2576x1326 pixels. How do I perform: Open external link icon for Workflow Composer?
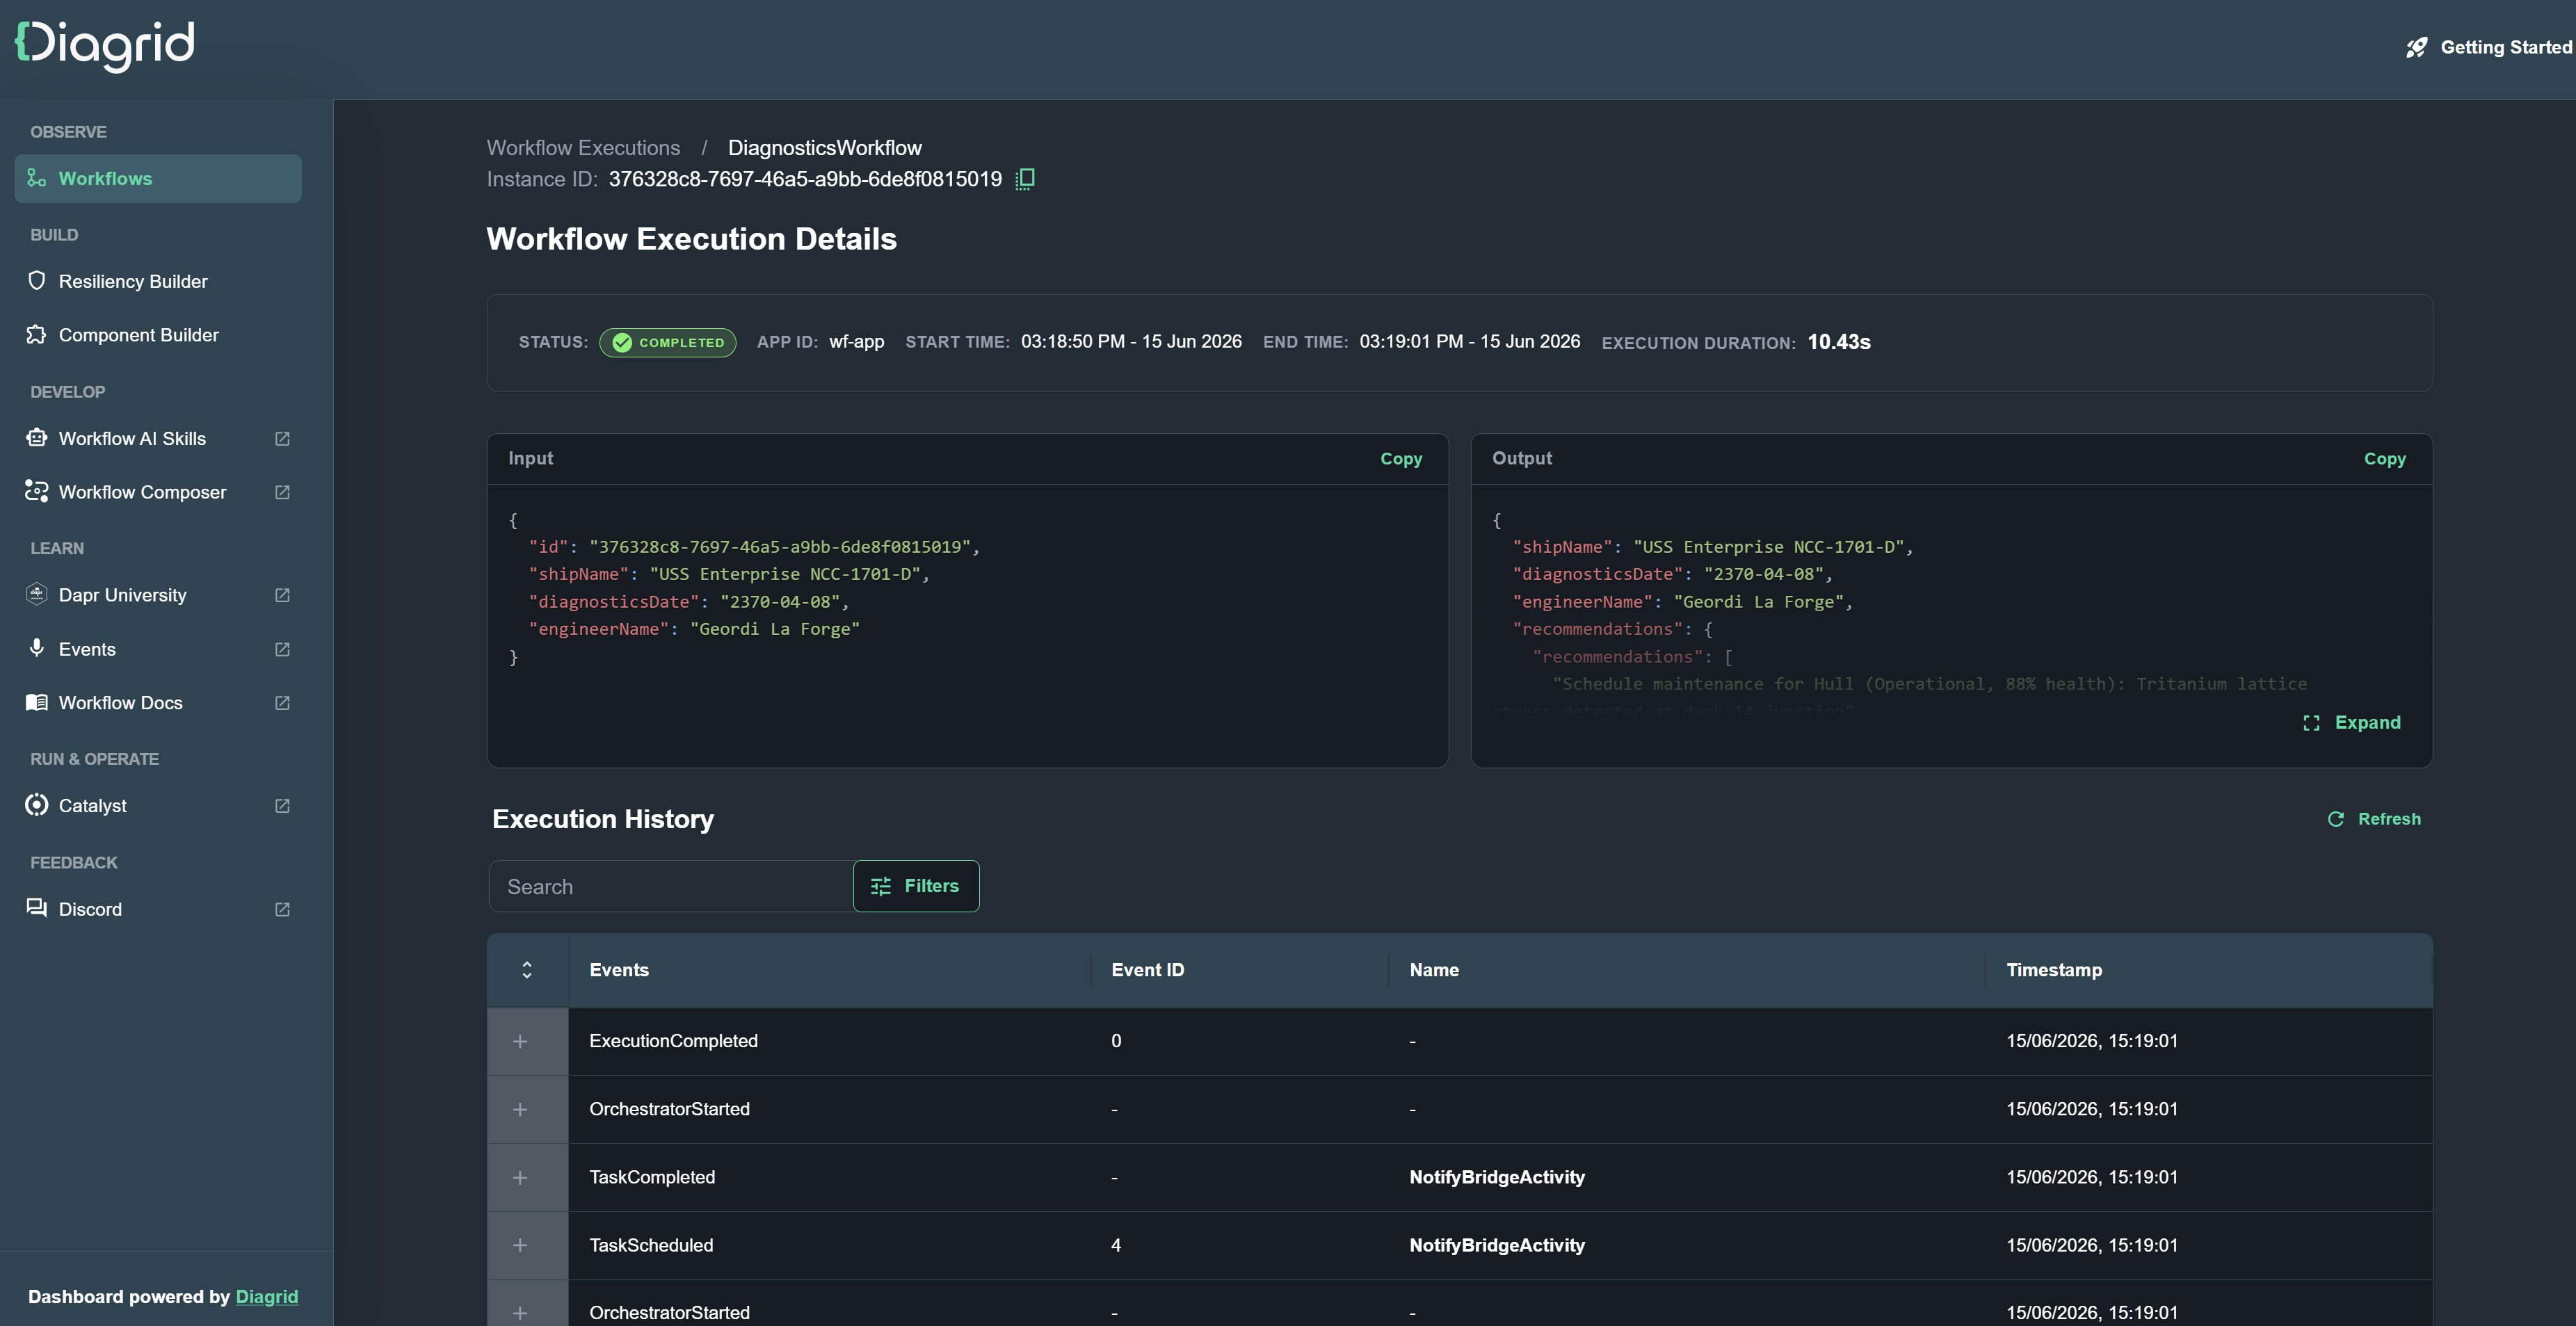pos(282,492)
